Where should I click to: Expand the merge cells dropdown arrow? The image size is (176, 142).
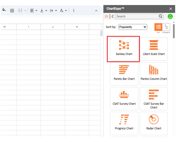click(x=25, y=11)
